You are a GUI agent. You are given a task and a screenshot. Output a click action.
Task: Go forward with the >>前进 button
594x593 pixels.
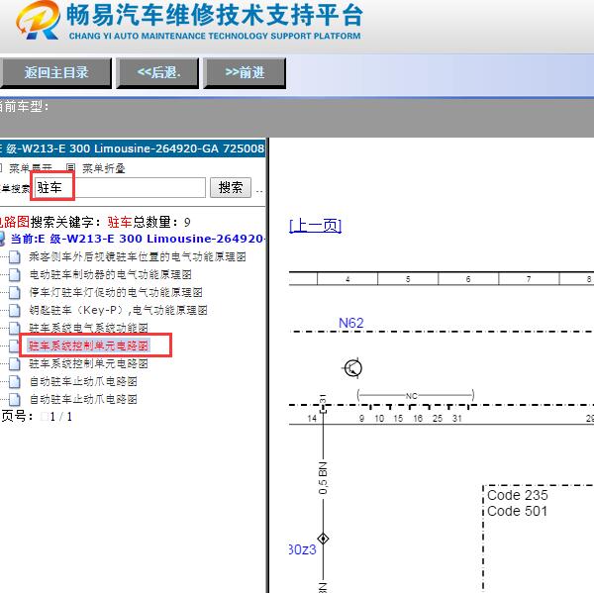[x=245, y=72]
